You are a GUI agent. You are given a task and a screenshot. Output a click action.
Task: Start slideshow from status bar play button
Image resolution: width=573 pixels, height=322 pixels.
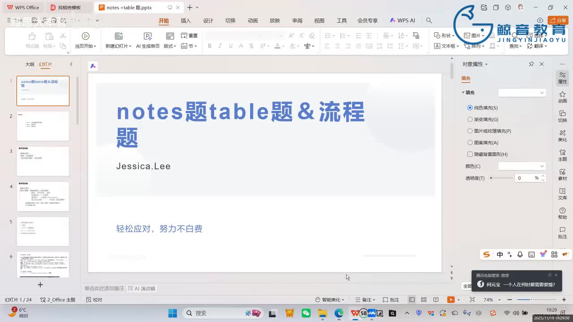point(451,300)
